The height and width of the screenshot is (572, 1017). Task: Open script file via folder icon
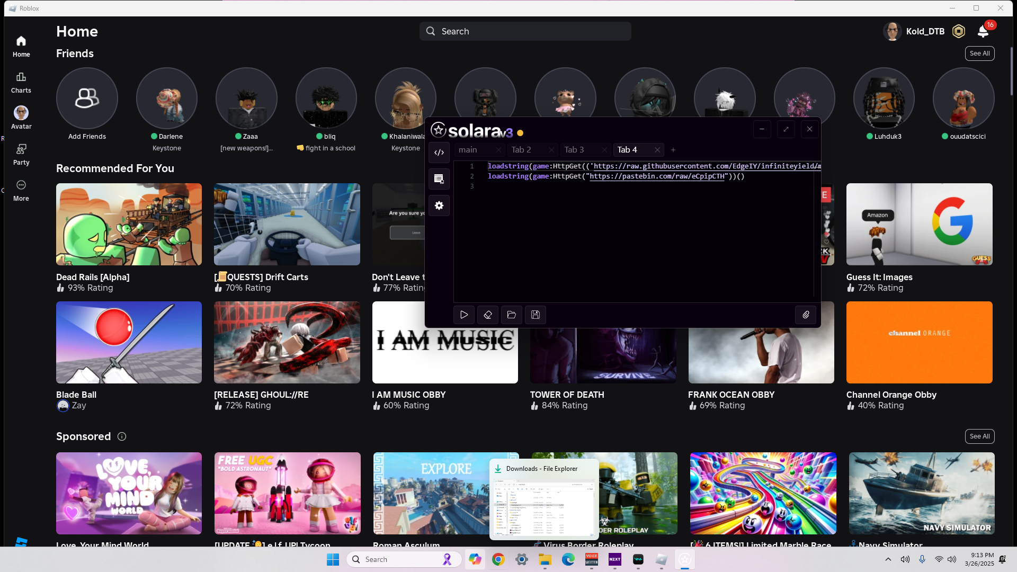(x=512, y=315)
